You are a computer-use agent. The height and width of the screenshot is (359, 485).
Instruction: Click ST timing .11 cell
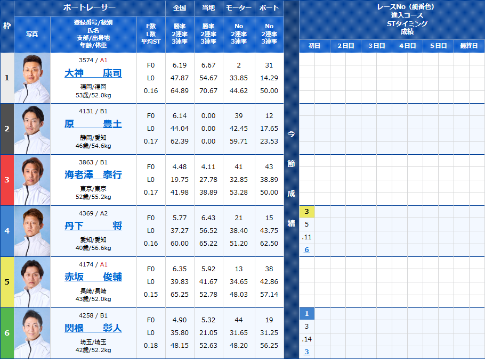(307, 237)
